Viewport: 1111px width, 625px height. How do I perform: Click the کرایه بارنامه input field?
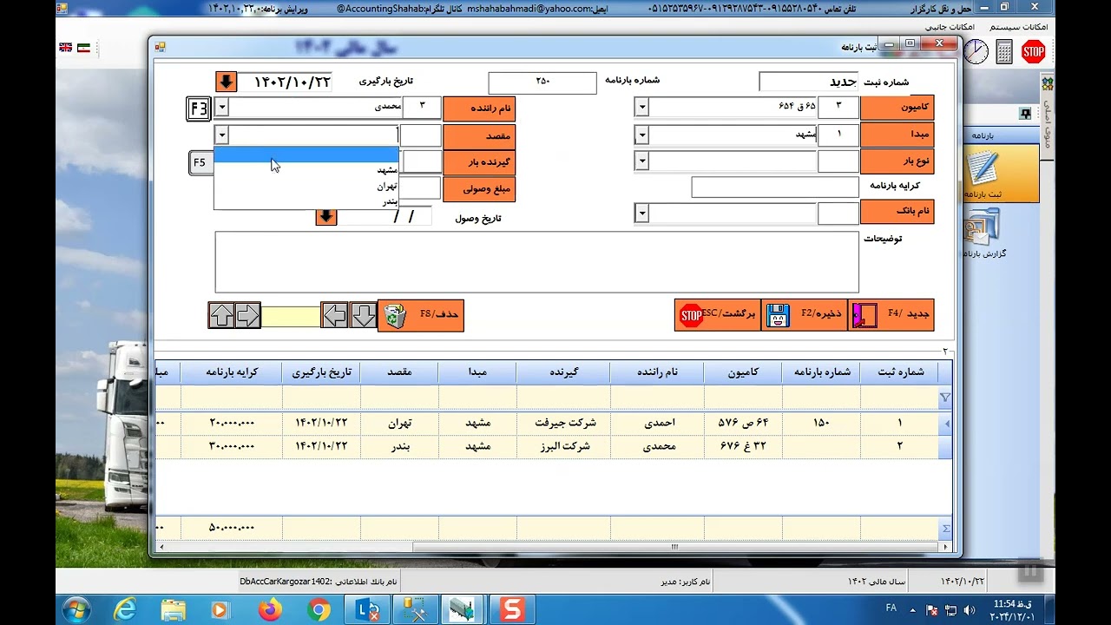(x=775, y=187)
